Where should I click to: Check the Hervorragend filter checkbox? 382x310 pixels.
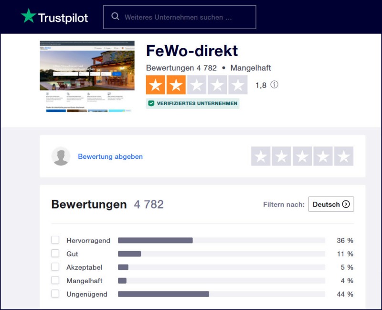[55, 240]
